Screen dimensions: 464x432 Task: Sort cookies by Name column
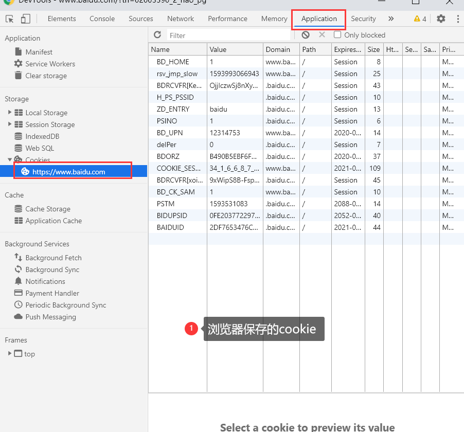pos(177,49)
